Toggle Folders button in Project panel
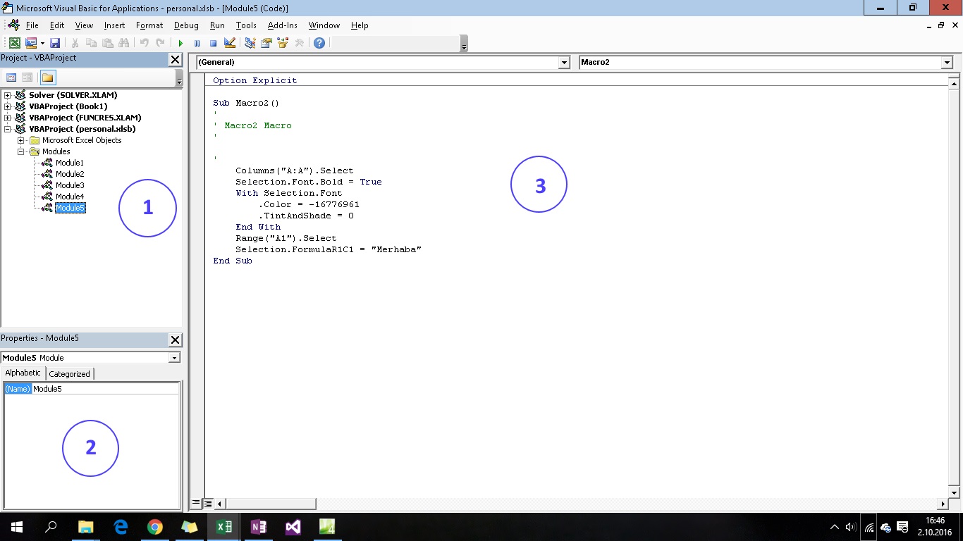963x541 pixels. click(x=47, y=77)
